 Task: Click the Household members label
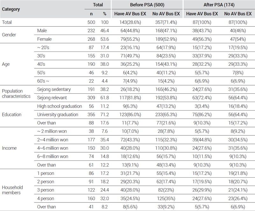pos(12,189)
